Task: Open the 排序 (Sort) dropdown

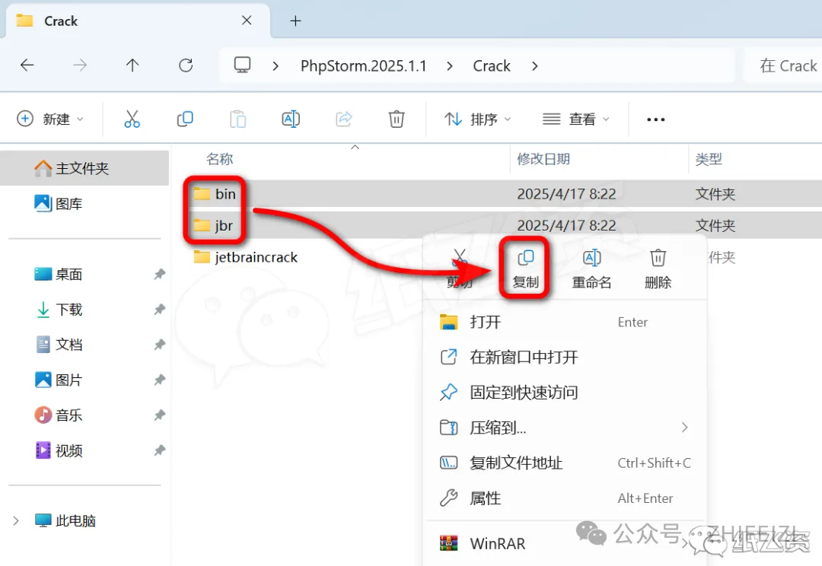Action: (477, 119)
